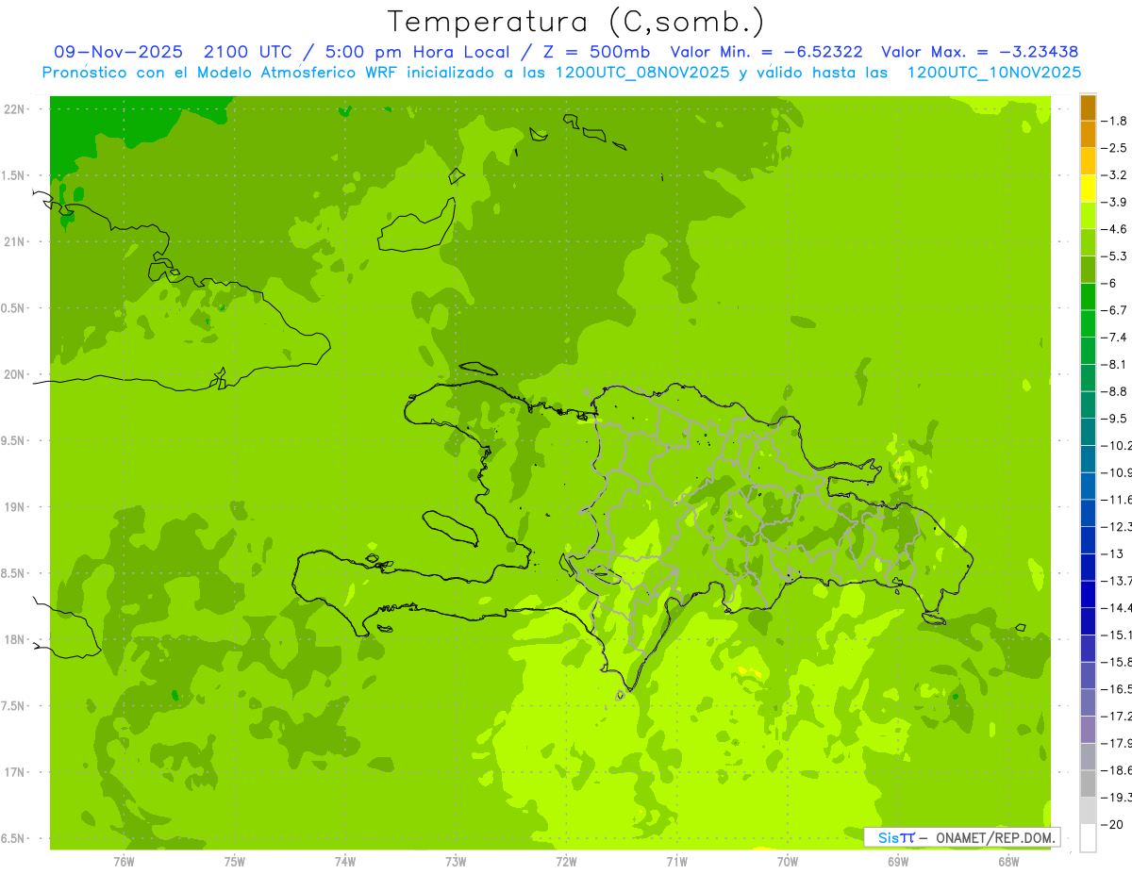Click the '76W' longitude label
Viewport: 1132px width, 874px height.
124,861
